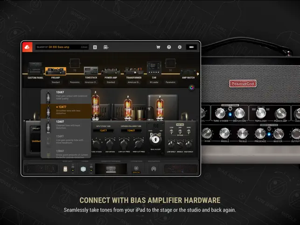Open the store cart icon
This screenshot has height=225, width=300.
158,47
